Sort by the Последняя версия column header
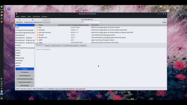Screen dimensions: 187x105 point(77,25)
